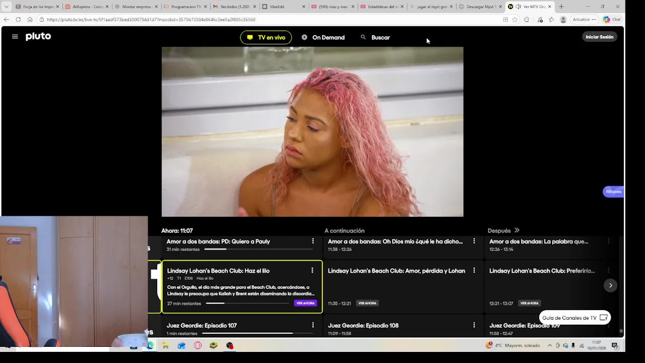Open Opera browser in taskbar
Viewport: 645px width, 363px height.
pos(198,345)
